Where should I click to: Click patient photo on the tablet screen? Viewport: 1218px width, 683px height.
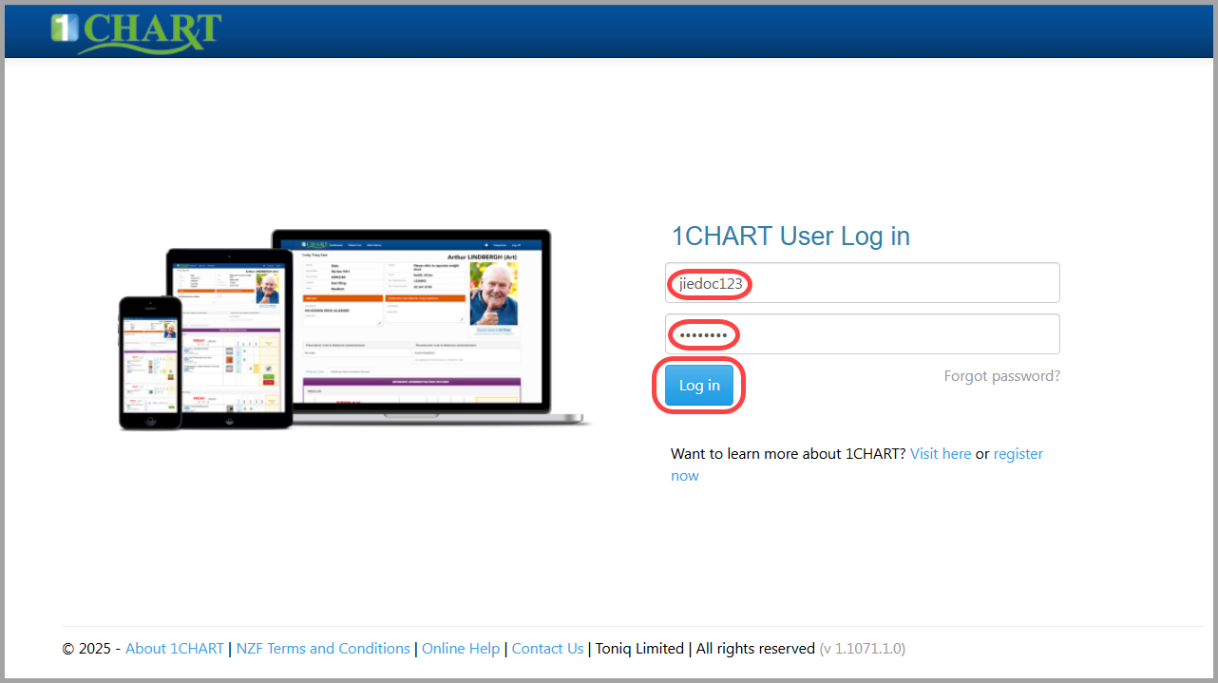(x=270, y=288)
